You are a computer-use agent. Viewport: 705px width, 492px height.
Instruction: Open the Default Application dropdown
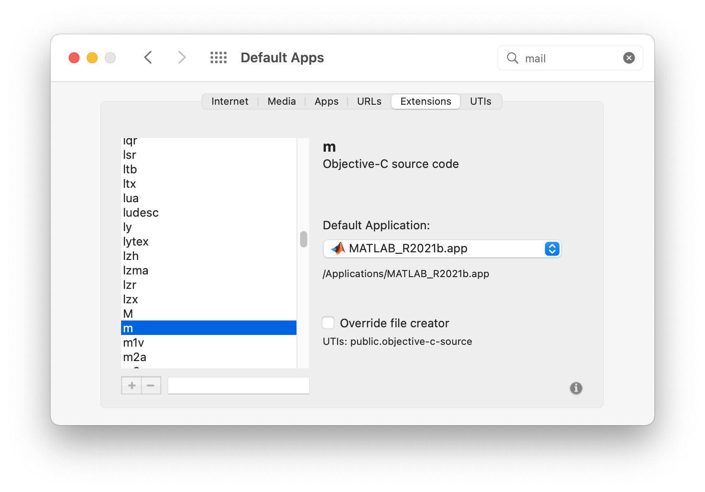tap(442, 249)
